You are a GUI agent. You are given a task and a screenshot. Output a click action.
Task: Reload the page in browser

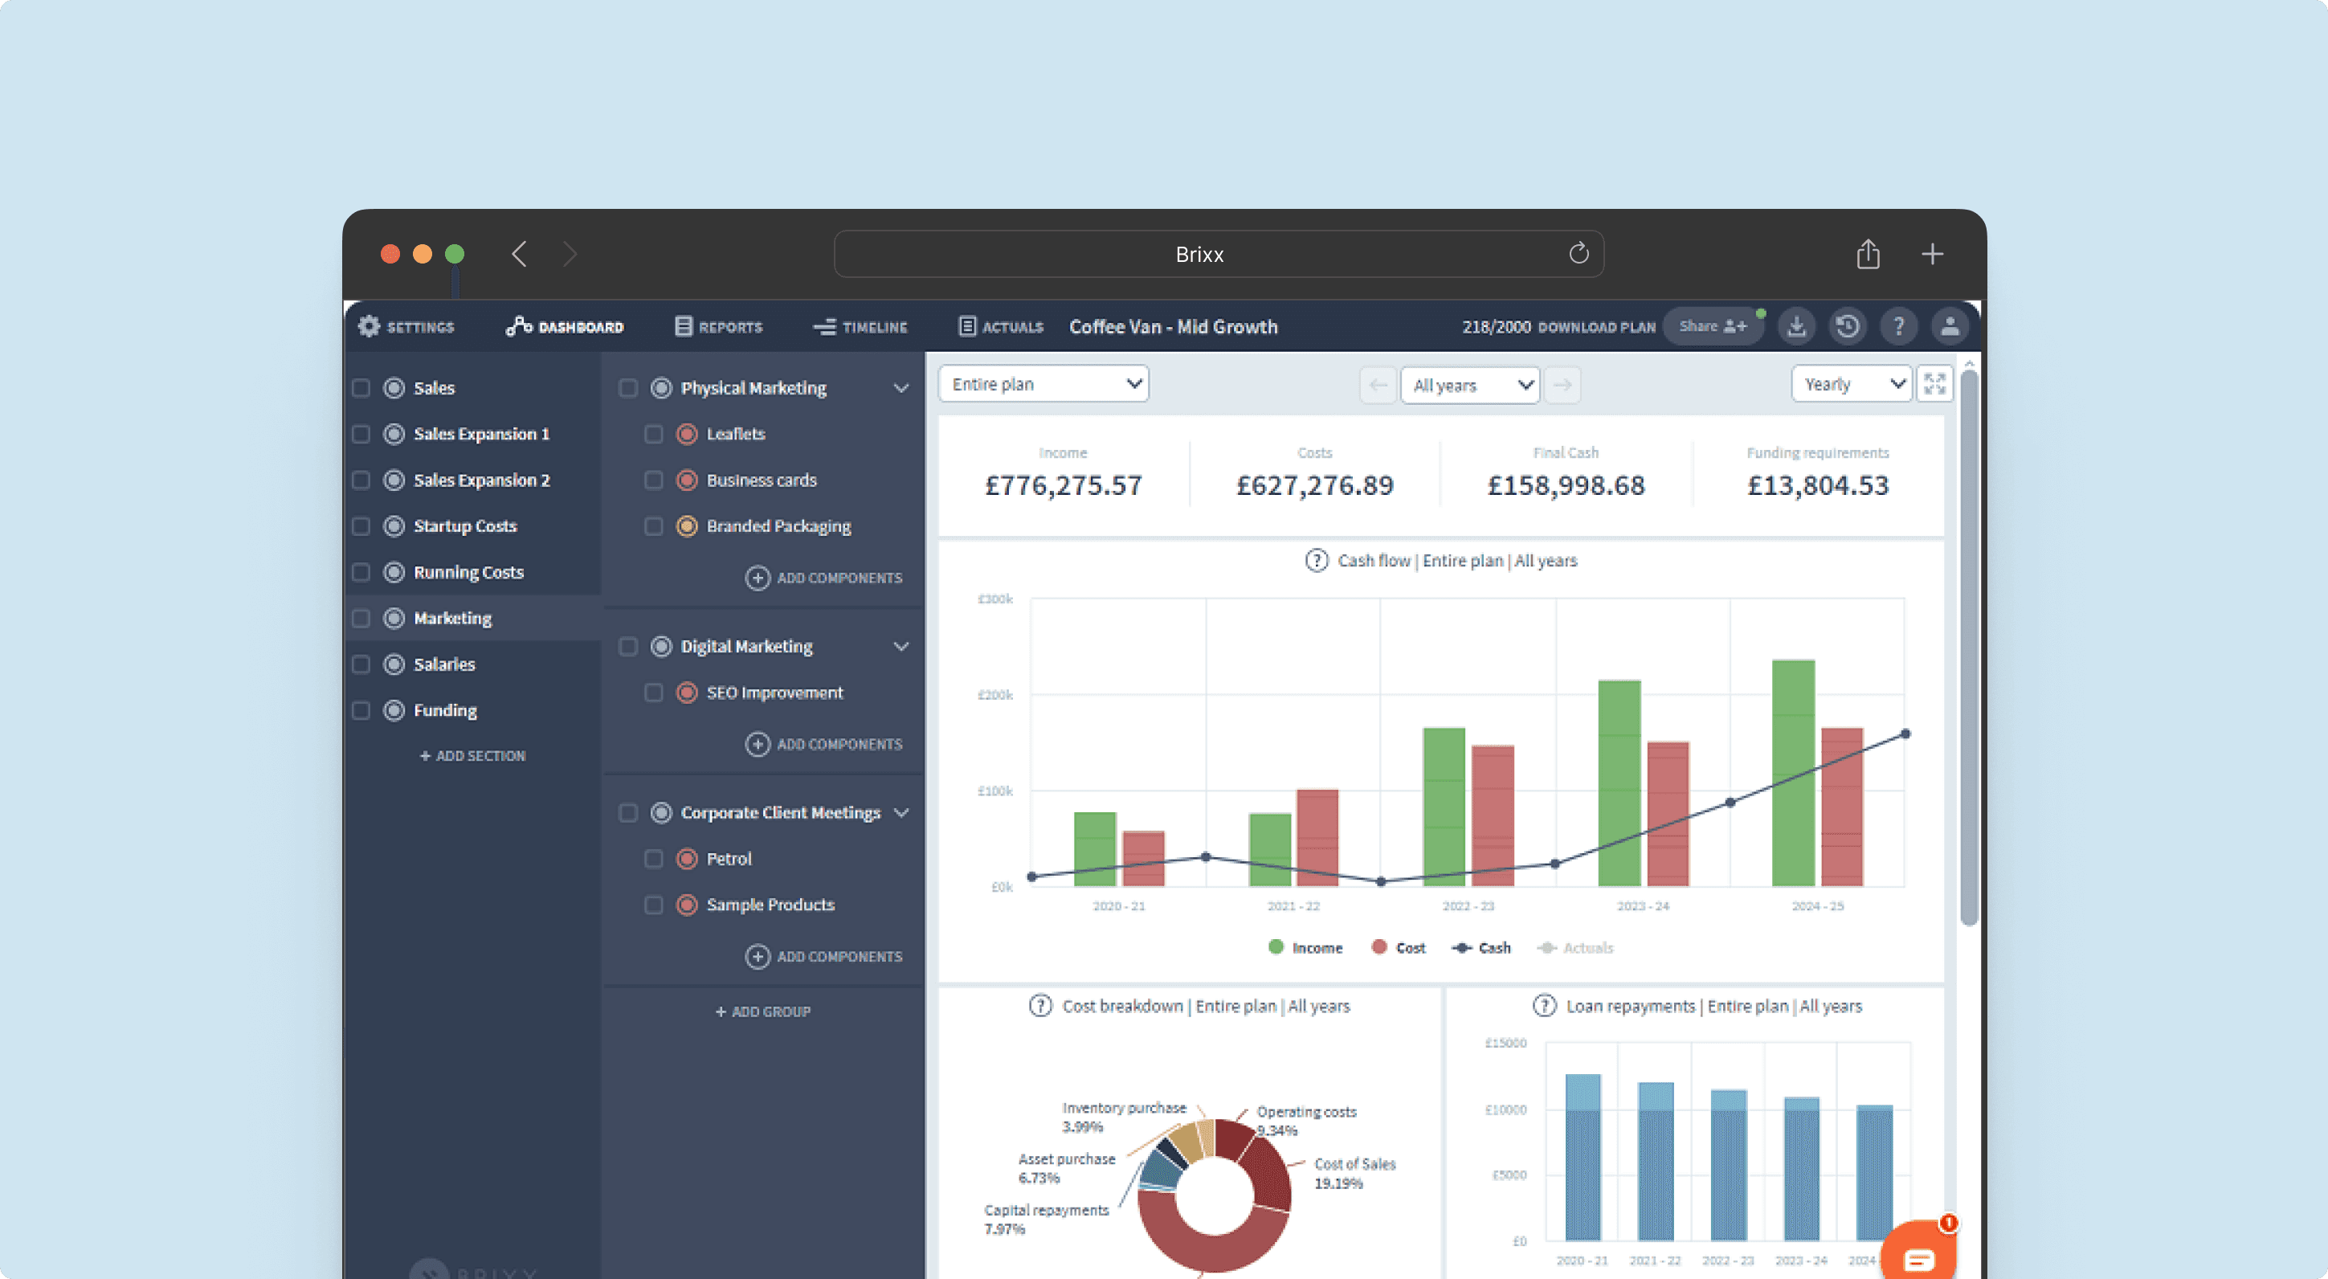tap(1578, 254)
